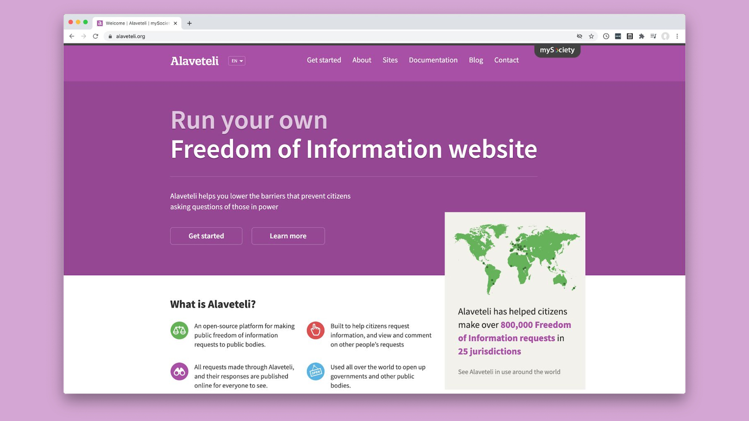Click the freedom of information scales icon
This screenshot has height=421, width=749.
tap(179, 330)
